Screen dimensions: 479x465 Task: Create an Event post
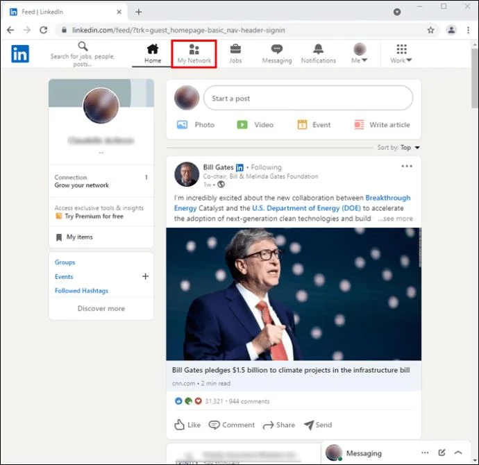(x=314, y=124)
